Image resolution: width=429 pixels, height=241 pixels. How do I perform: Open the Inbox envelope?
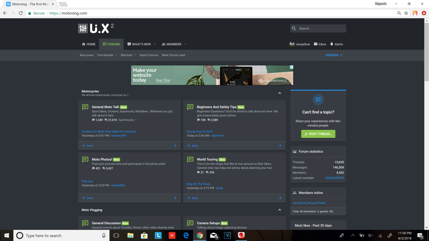point(316,44)
